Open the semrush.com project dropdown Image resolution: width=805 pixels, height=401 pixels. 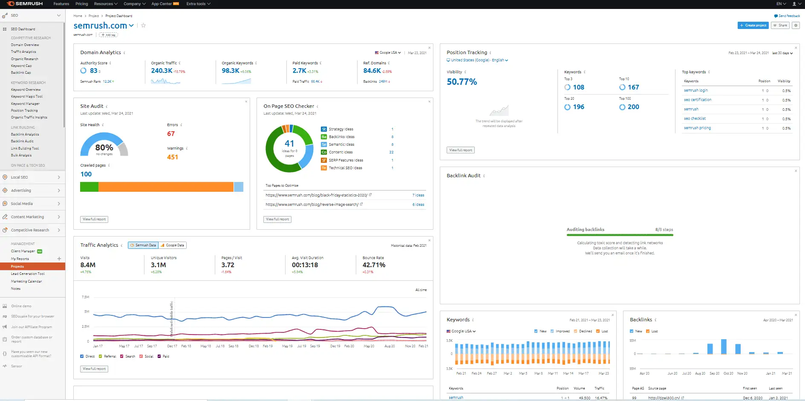(131, 26)
